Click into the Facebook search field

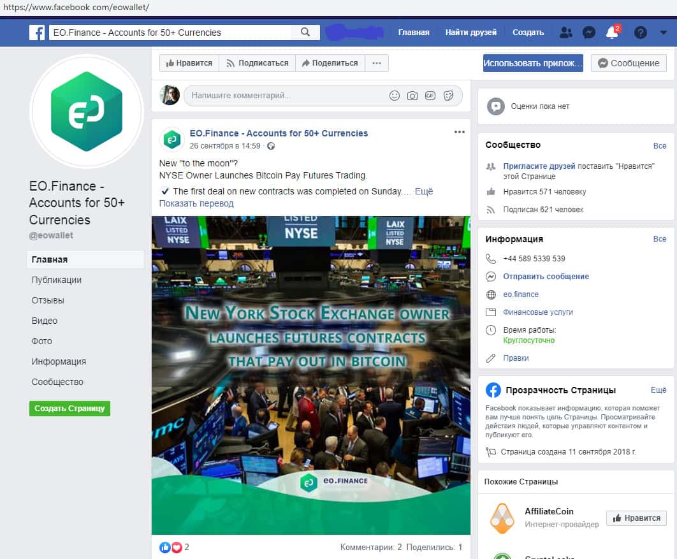(x=171, y=33)
